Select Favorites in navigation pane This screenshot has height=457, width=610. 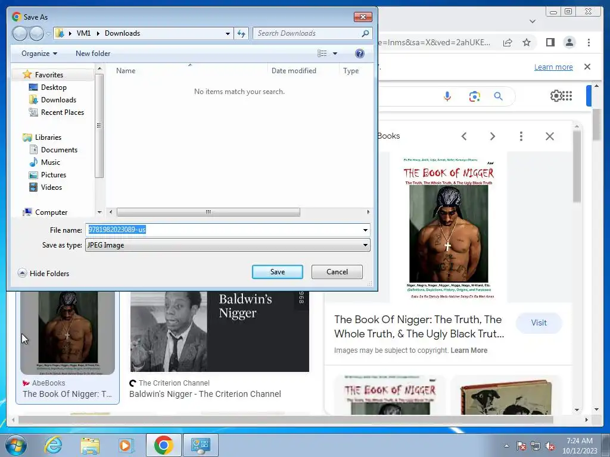pyautogui.click(x=49, y=74)
